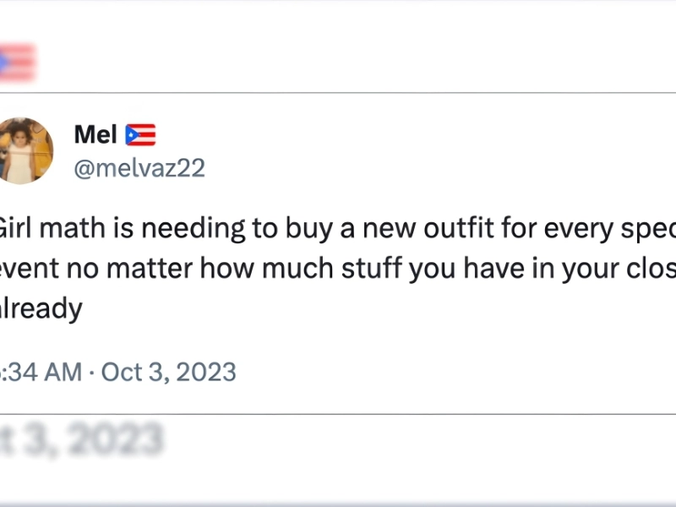This screenshot has width=676, height=507.
Task: Click the "Oct 3, 2023" tweet date
Action: click(x=169, y=371)
